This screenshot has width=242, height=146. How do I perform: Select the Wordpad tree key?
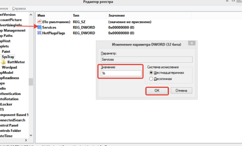(x=9, y=67)
